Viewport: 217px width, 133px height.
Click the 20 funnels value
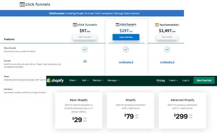(85, 61)
